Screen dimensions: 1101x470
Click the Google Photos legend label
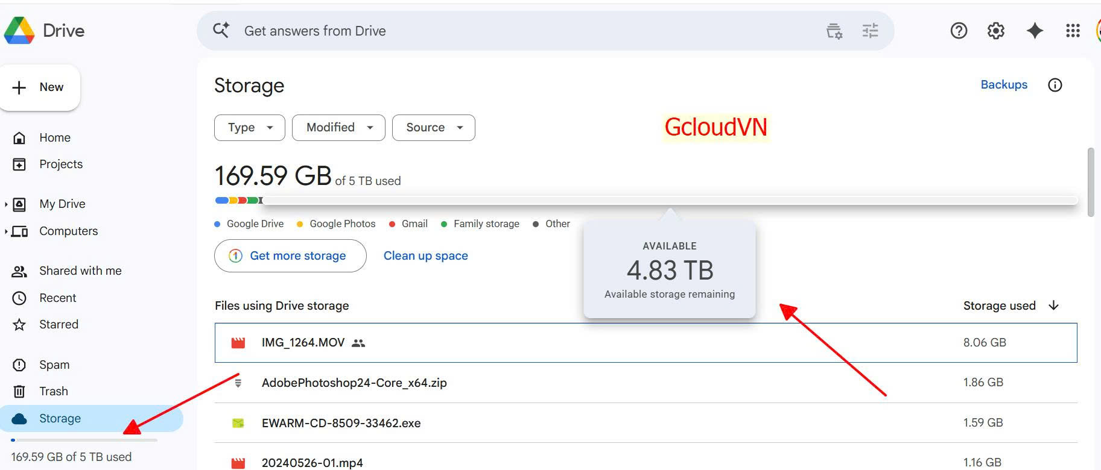[x=343, y=224]
